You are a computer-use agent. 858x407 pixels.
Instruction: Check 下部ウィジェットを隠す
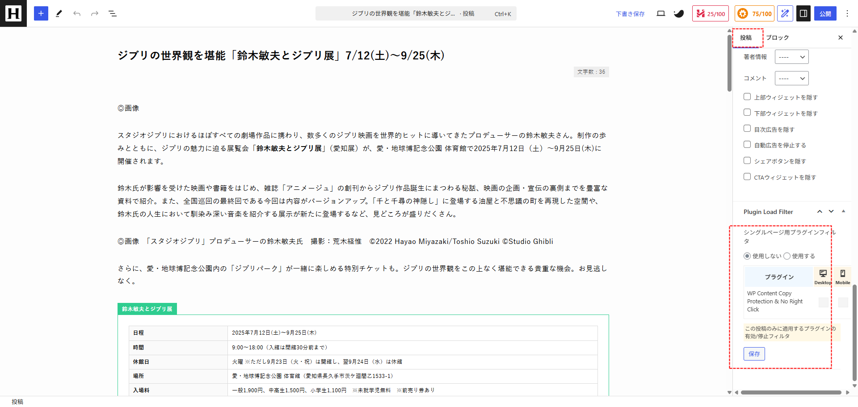[747, 113]
